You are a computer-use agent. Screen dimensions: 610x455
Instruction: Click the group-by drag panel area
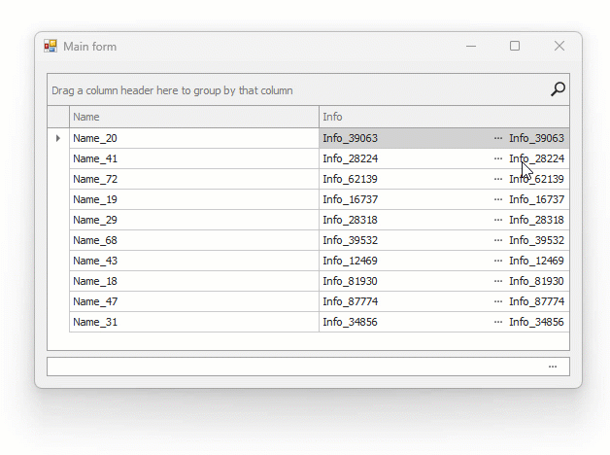[291, 90]
